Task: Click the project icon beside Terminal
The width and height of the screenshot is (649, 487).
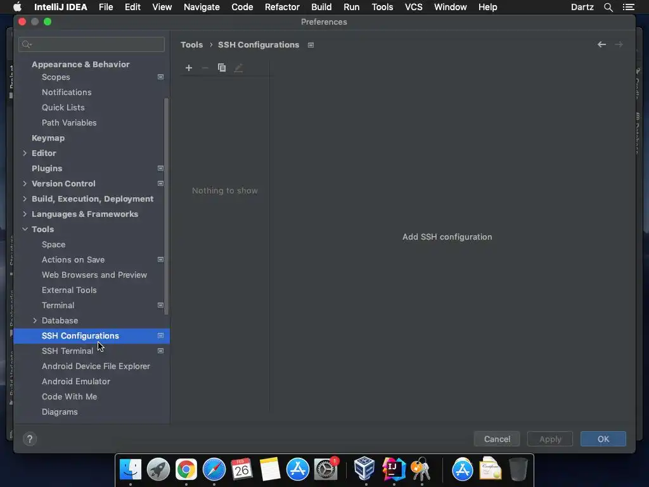Action: pyautogui.click(x=160, y=305)
